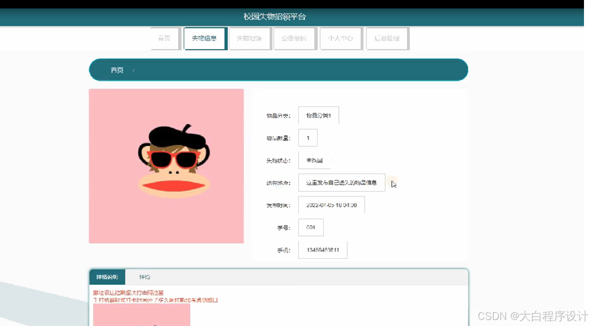
Task: Click the monkey cartoon item image
Action: pyautogui.click(x=167, y=166)
